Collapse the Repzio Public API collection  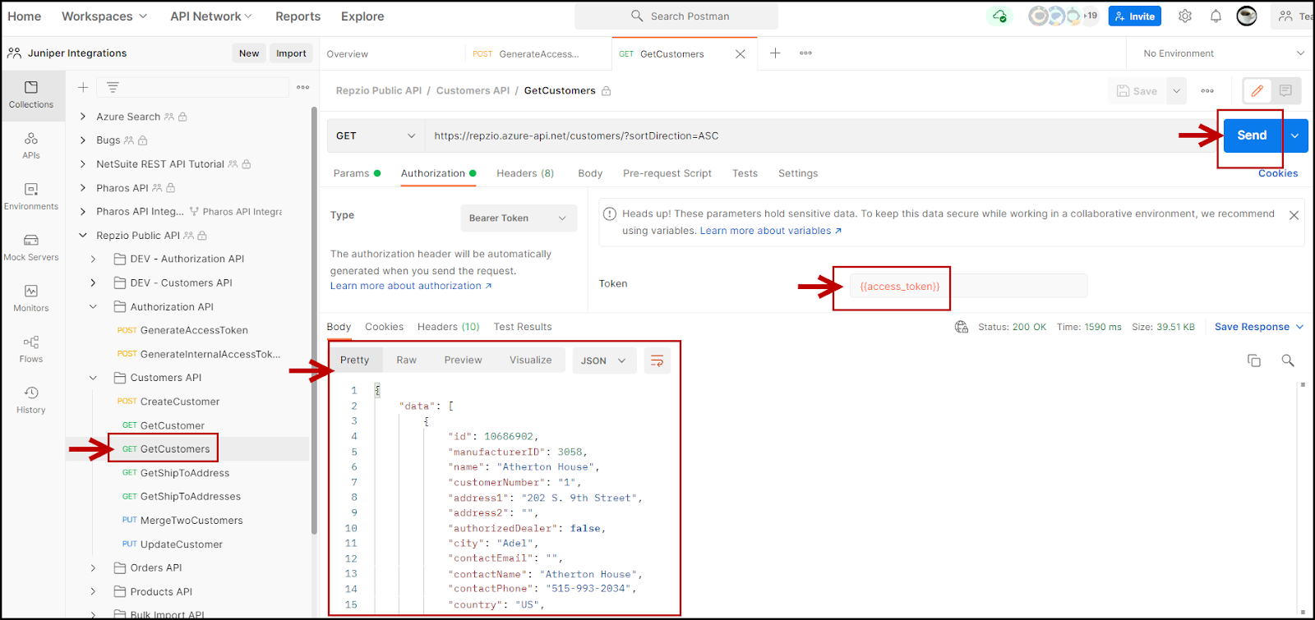[x=82, y=236]
